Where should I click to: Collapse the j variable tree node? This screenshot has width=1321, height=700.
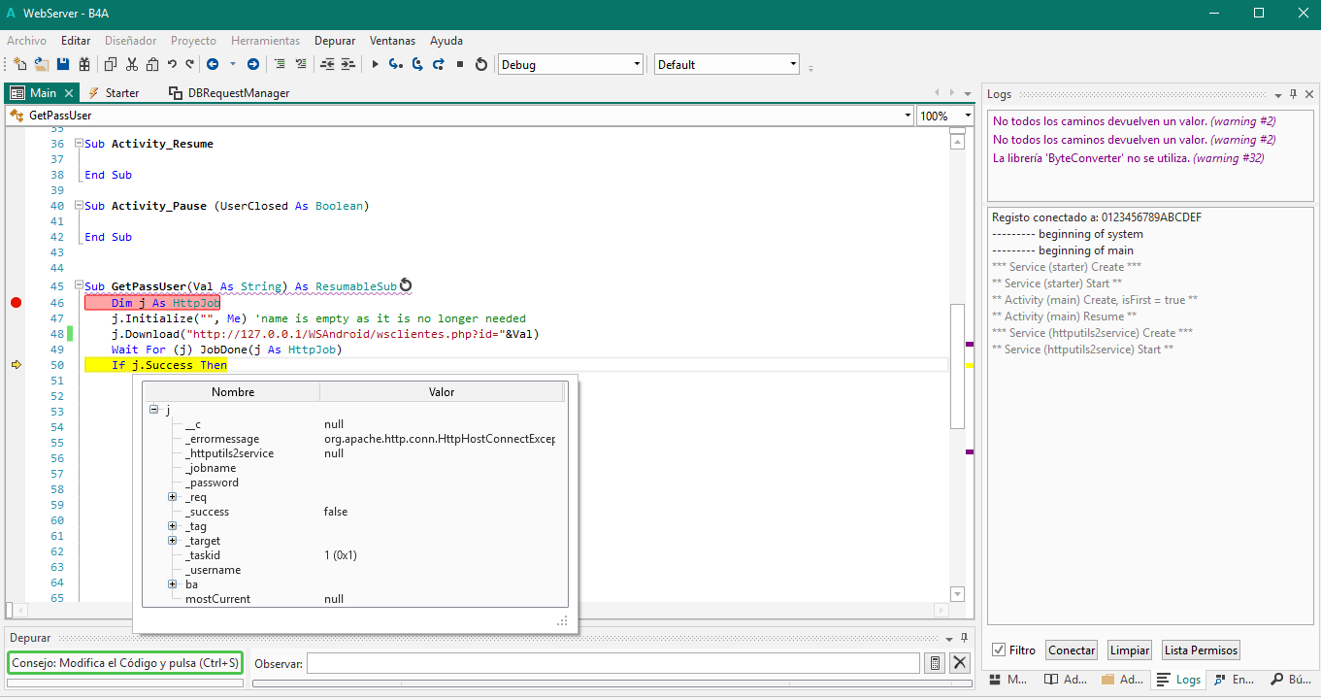tap(154, 410)
